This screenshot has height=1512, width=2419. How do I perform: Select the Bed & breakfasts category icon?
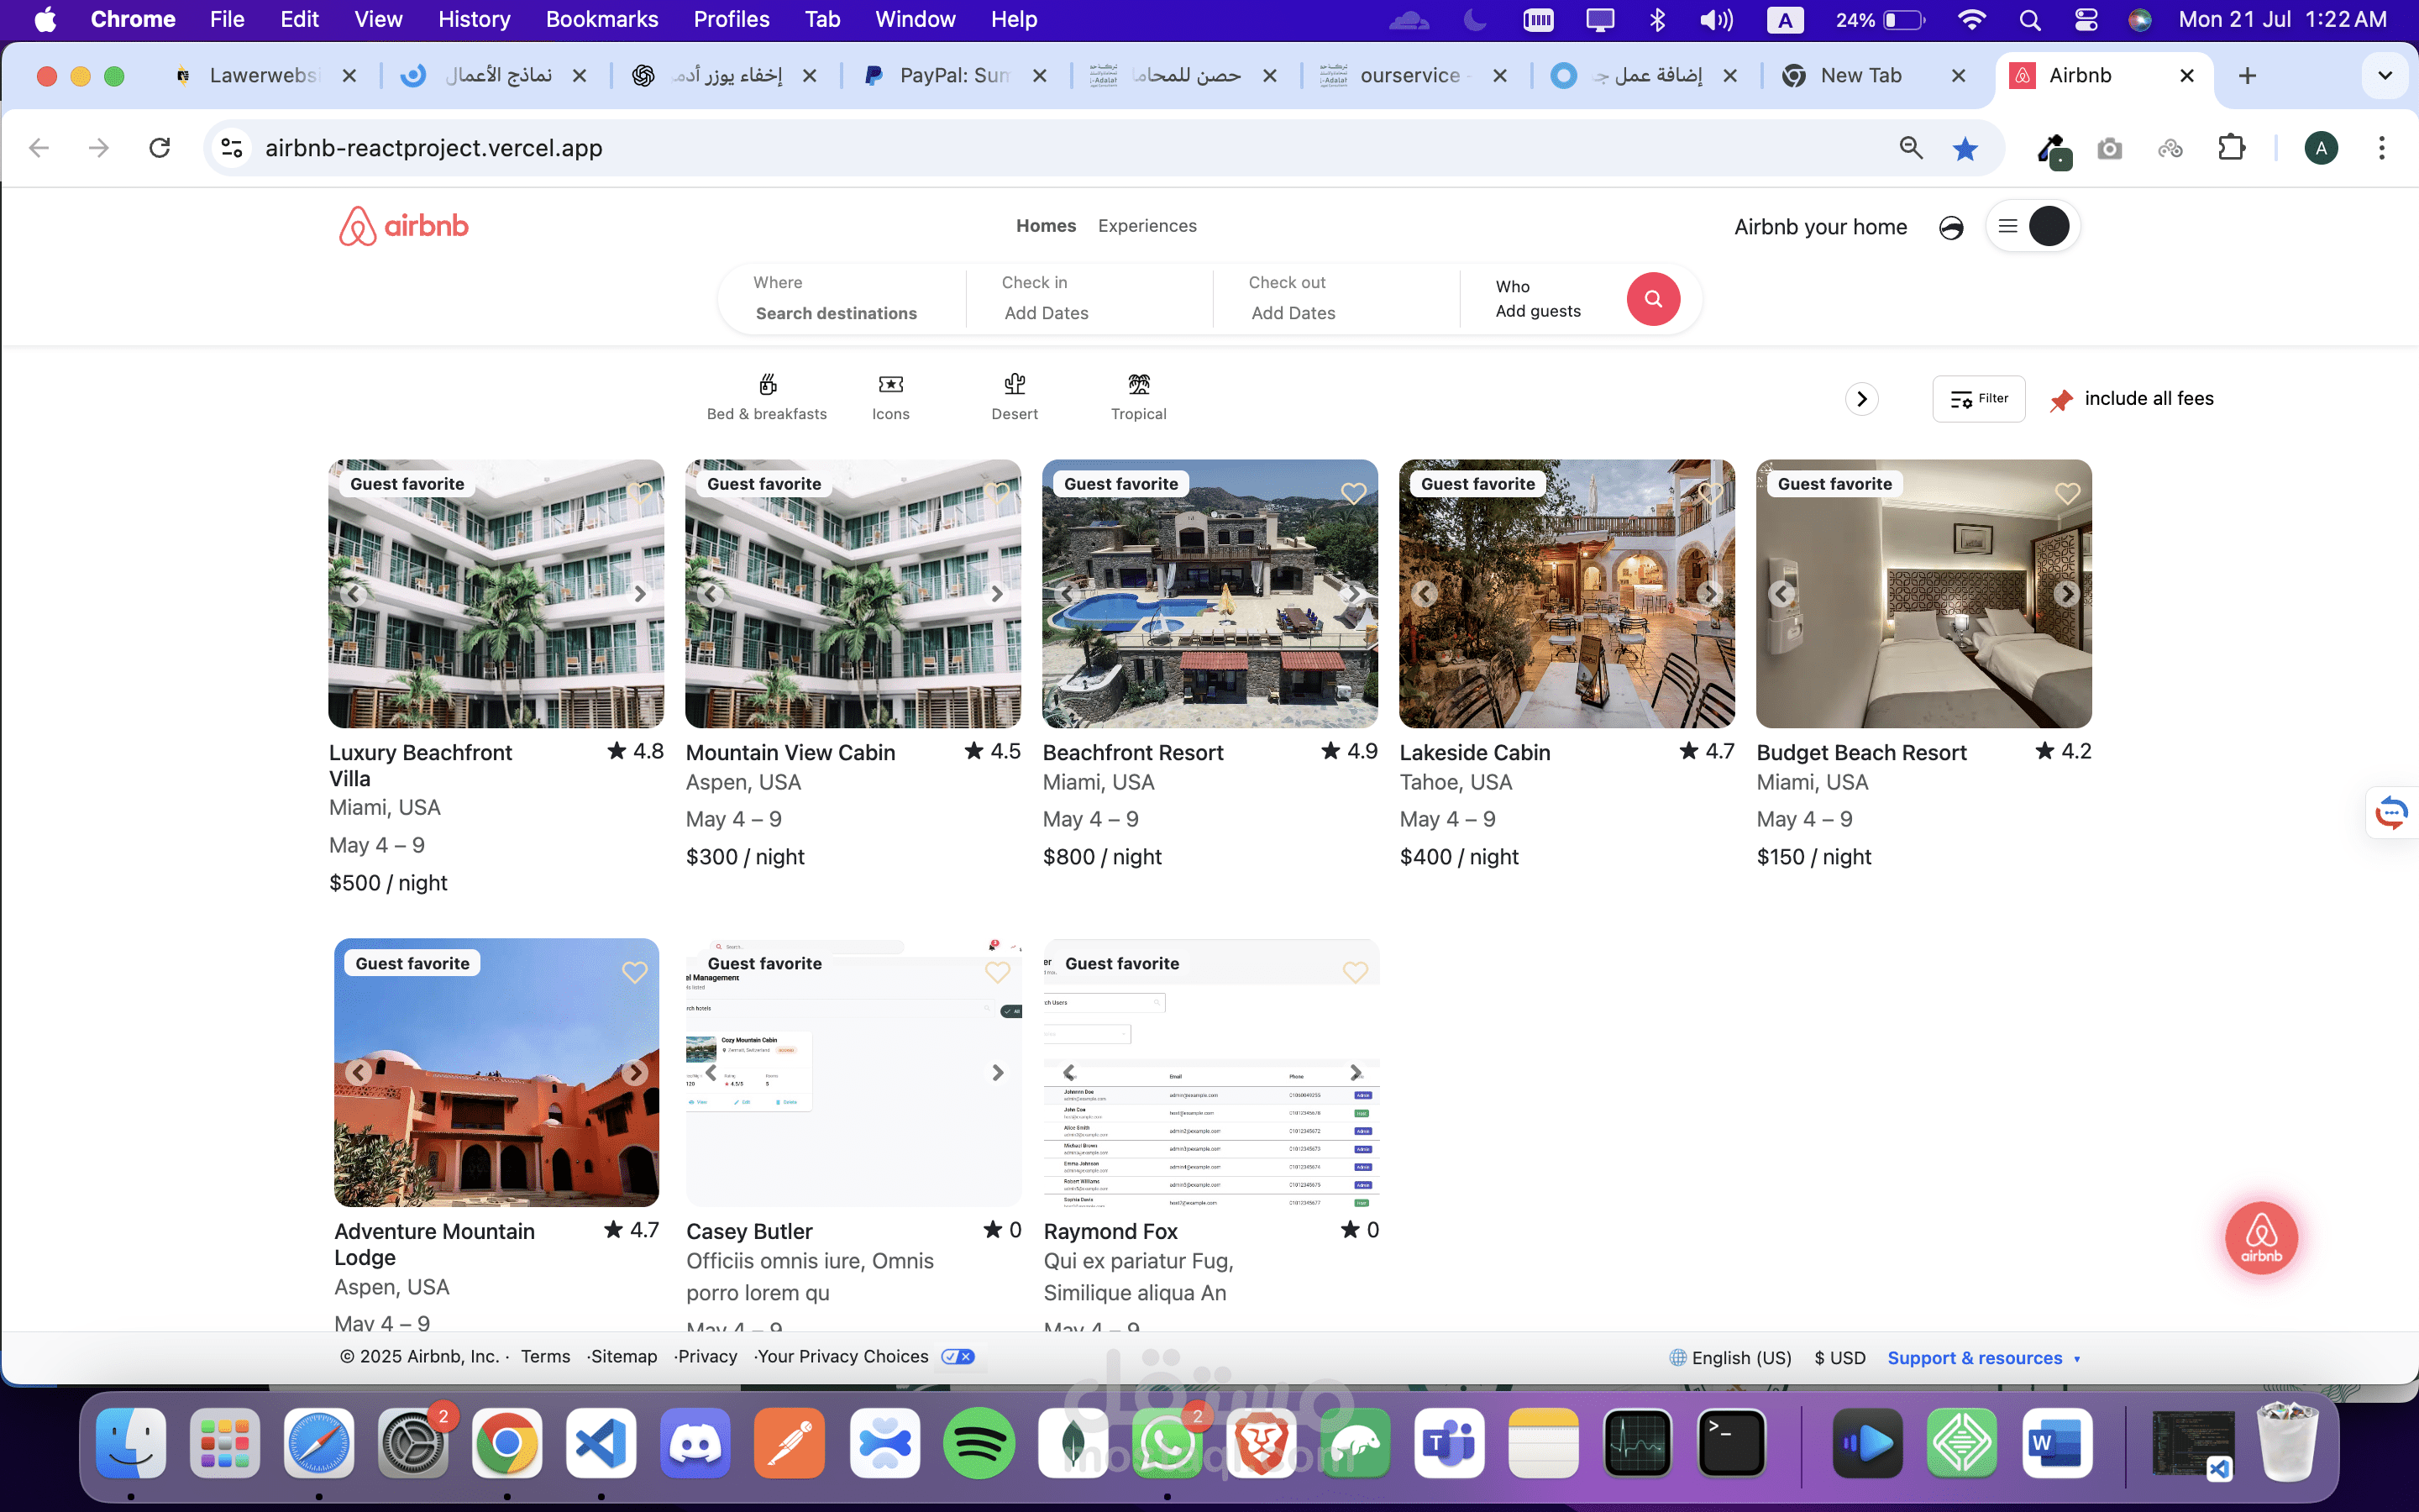(767, 385)
